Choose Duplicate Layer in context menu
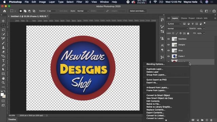This screenshot has height=122, width=217. pyautogui.click(x=155, y=69)
